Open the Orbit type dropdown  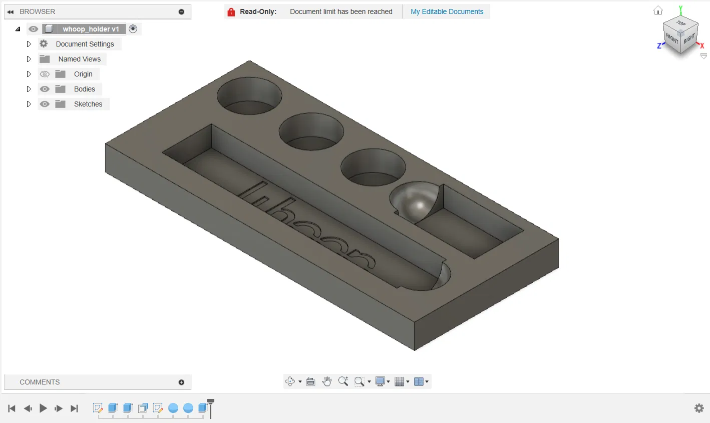[300, 381]
